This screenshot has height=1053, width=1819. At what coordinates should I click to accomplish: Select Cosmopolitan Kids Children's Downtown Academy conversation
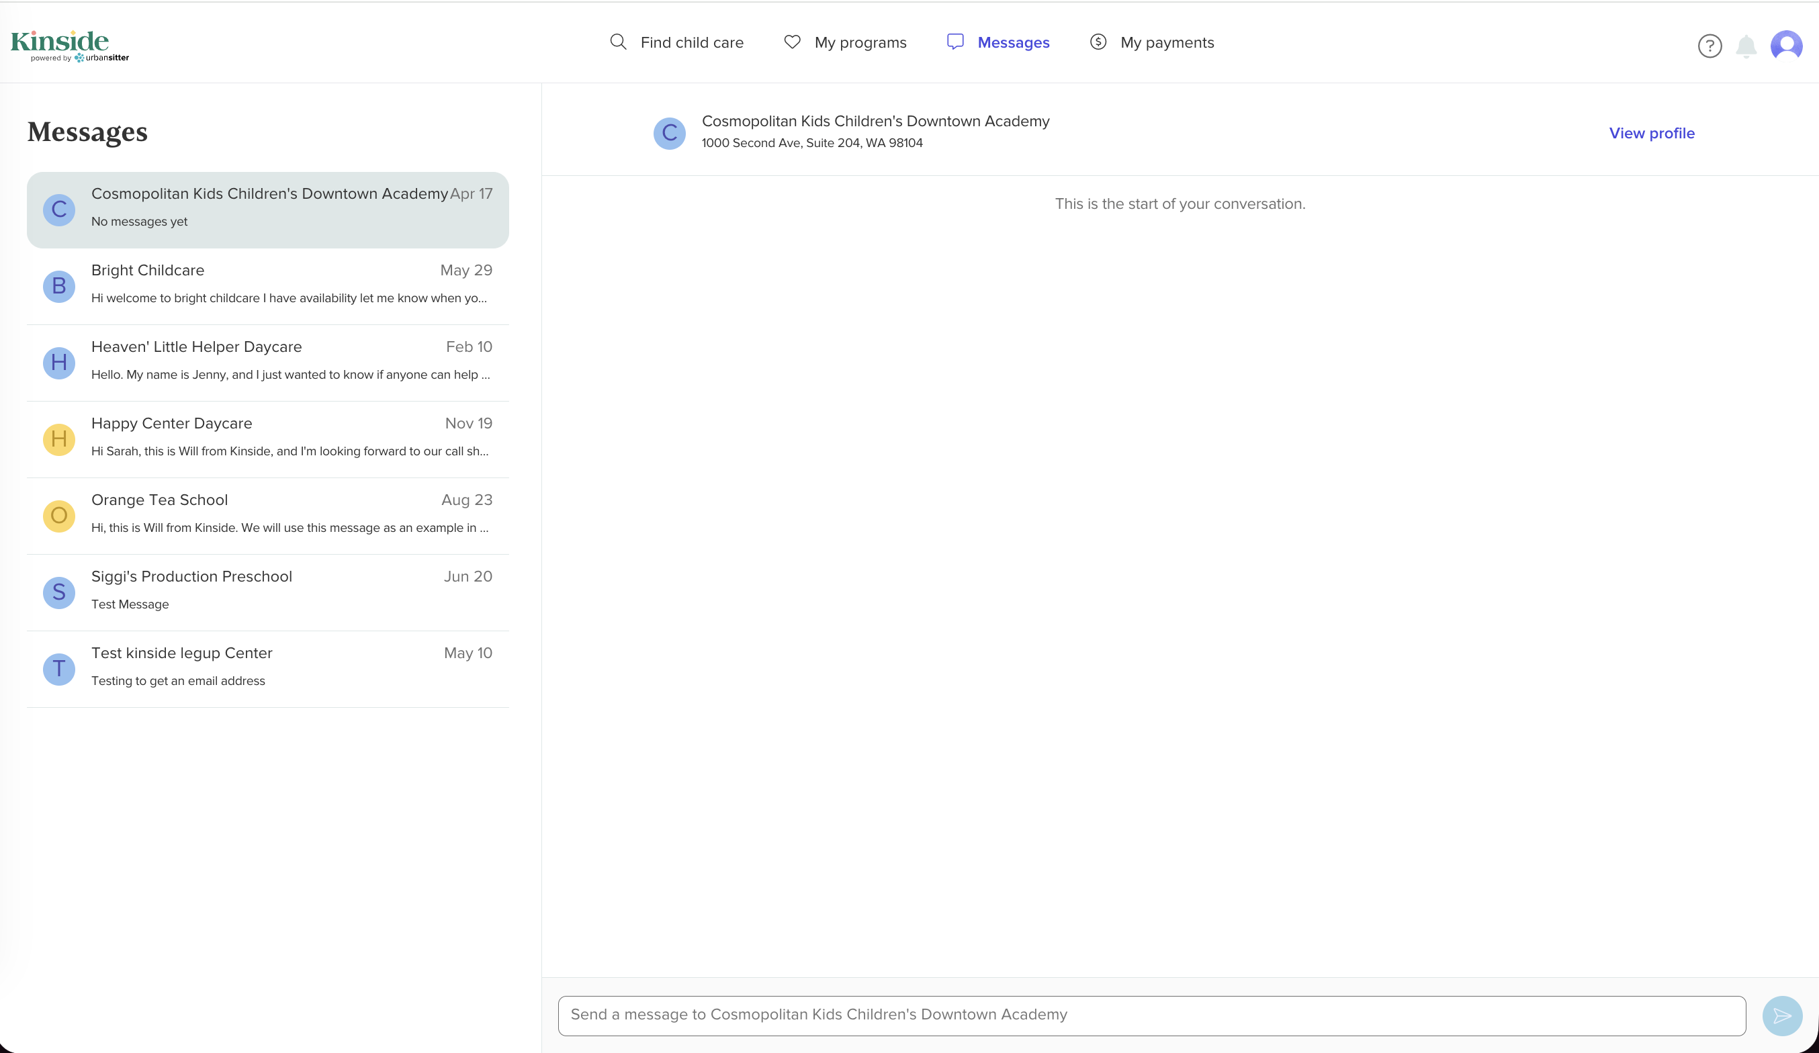[x=268, y=210]
